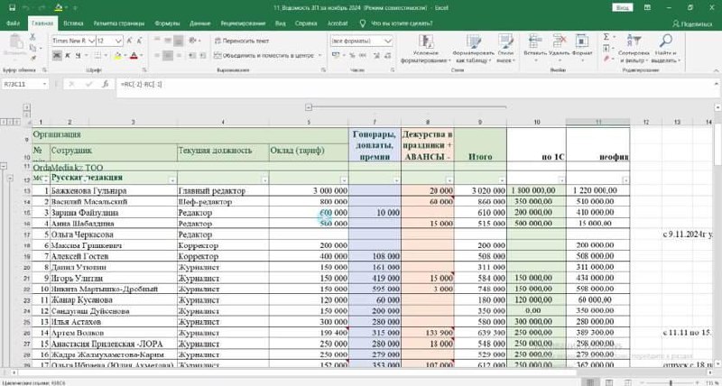
Task: Click the Вход sign-in button
Action: [x=622, y=7]
